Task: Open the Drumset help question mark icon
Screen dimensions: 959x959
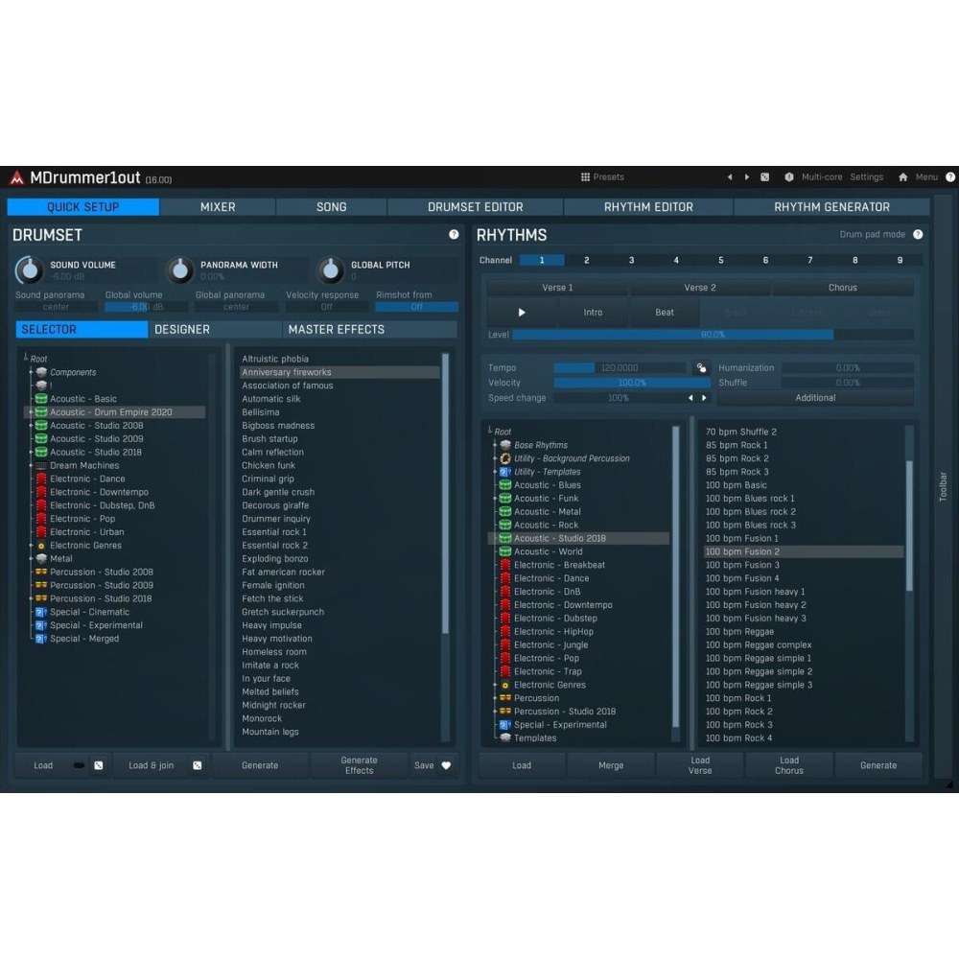Action: click(454, 235)
